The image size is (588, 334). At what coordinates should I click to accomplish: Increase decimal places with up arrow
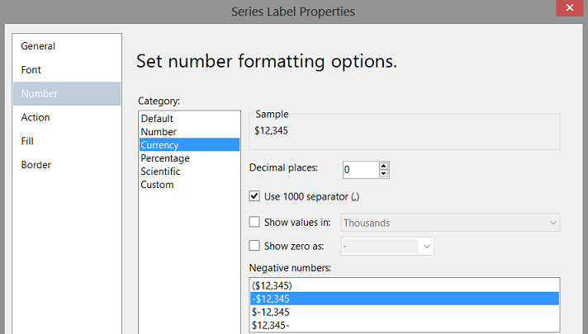pos(384,166)
